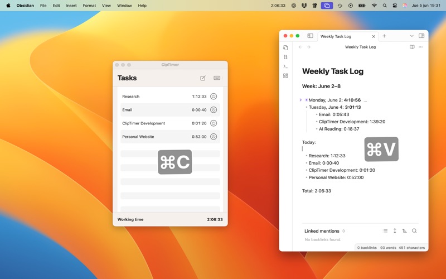The width and height of the screenshot is (446, 279).
Task: Click the Total: 2:06:33 line
Action: point(317,191)
